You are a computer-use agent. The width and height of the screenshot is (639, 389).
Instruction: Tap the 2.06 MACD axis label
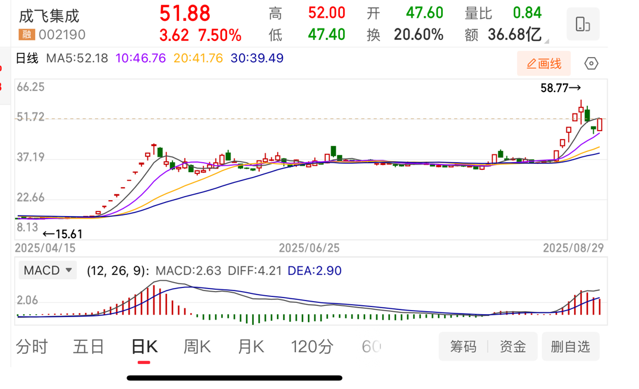pyautogui.click(x=27, y=300)
